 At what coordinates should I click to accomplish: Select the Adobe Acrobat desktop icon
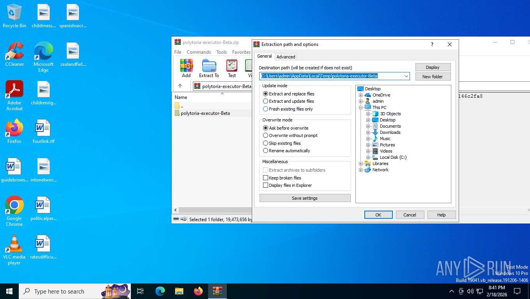pos(14,96)
